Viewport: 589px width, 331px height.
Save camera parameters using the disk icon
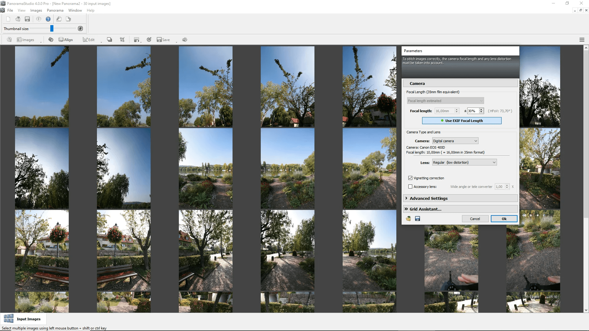point(417,219)
